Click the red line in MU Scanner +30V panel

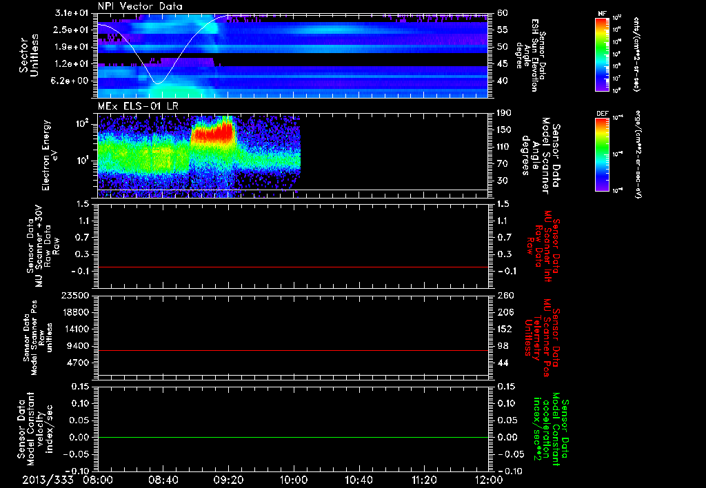292,267
